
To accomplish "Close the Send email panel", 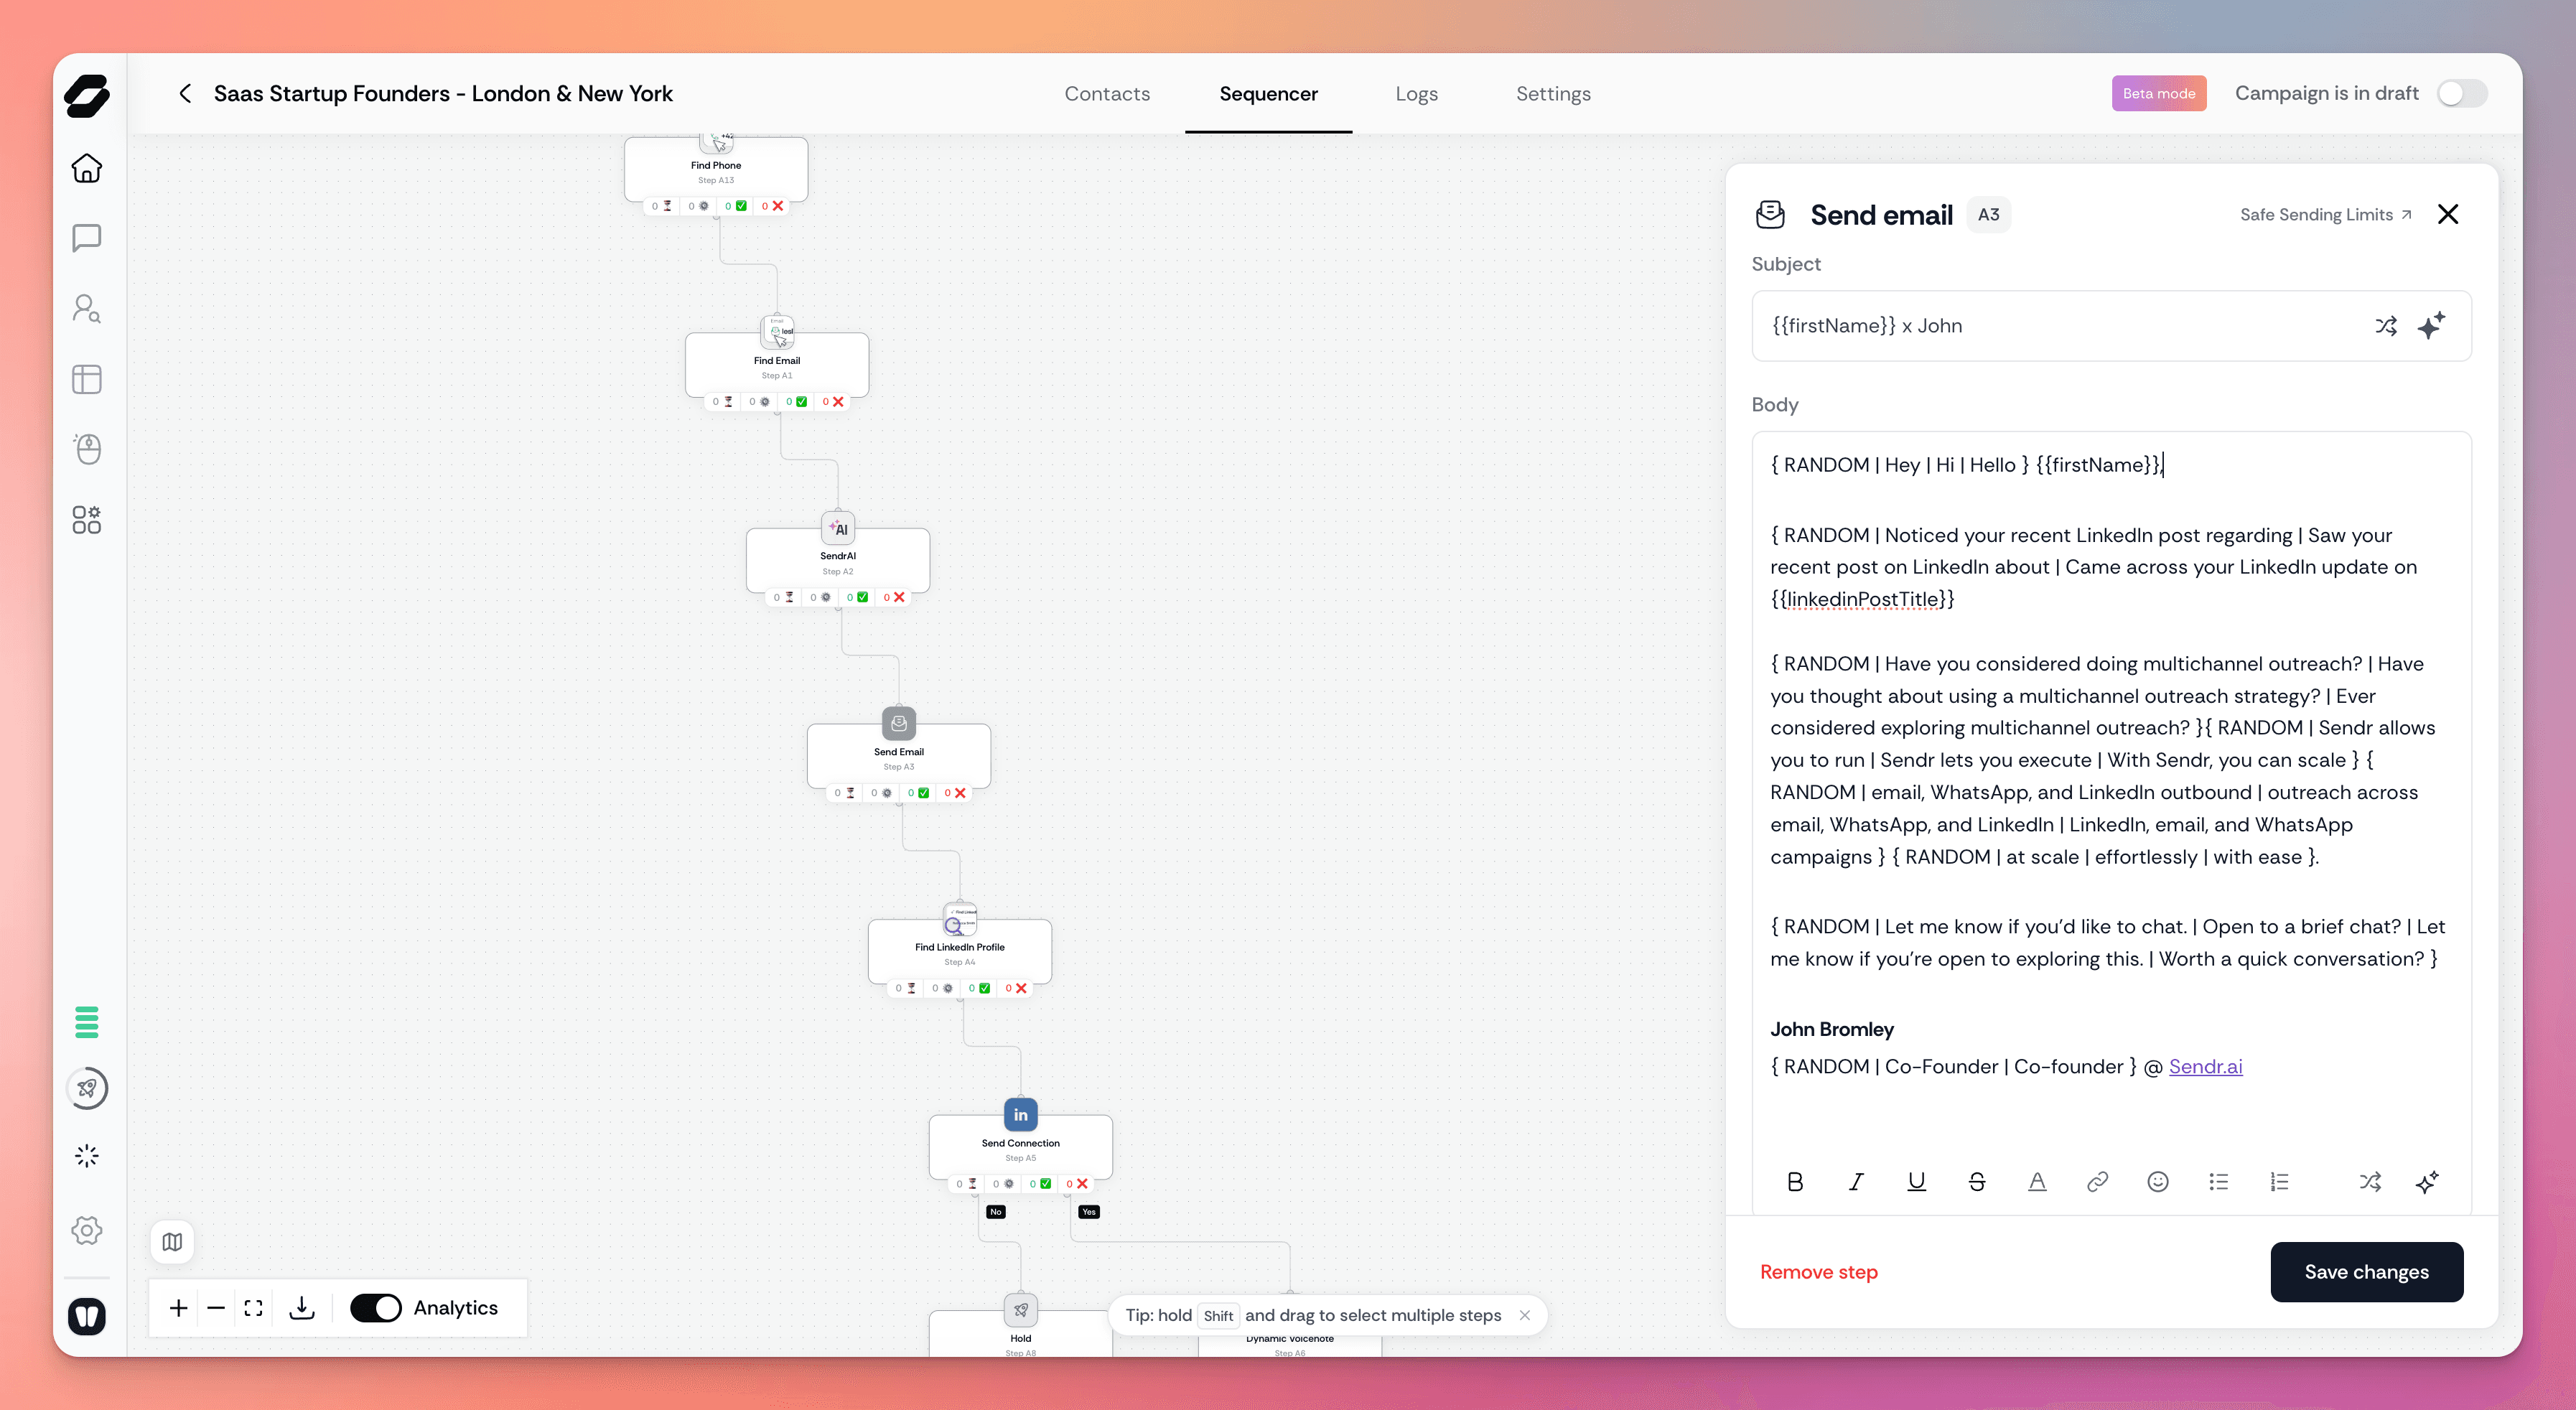I will [2448, 214].
